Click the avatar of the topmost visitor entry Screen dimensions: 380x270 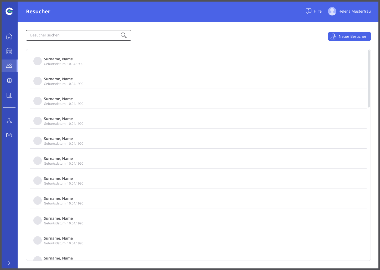(x=38, y=61)
